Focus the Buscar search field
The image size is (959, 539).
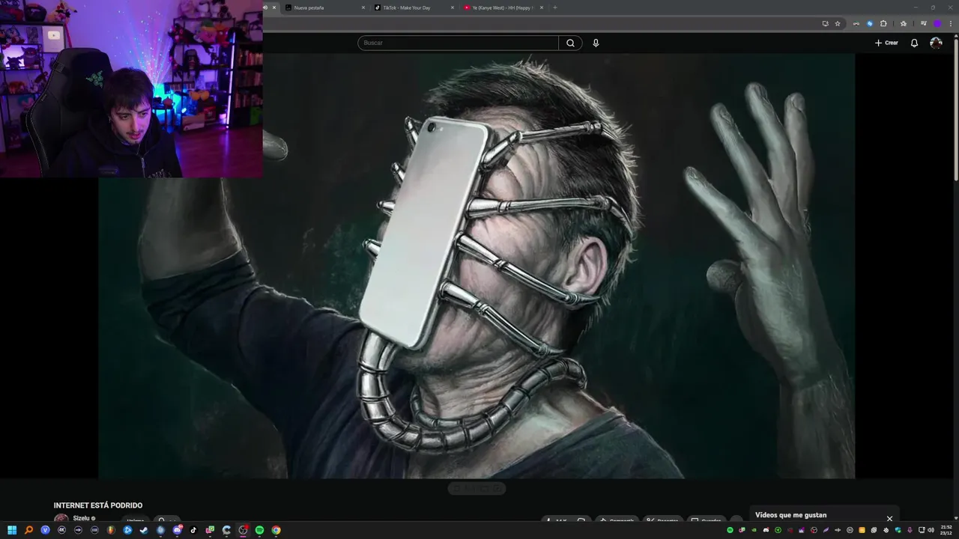click(x=458, y=43)
